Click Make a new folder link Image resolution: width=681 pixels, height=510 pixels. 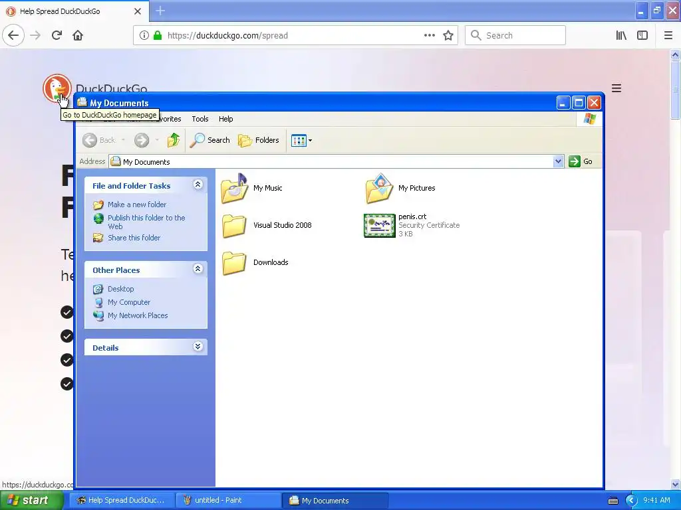[137, 205]
